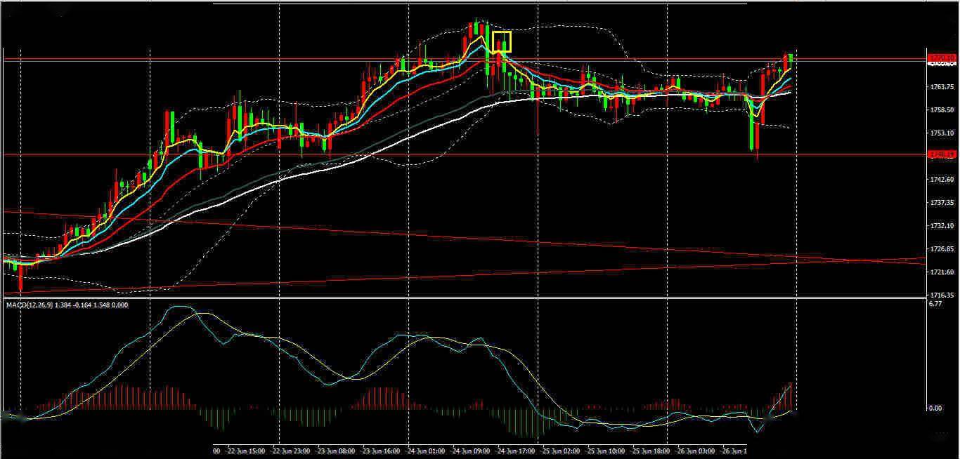Click the 25 Jun 02:00 time label
Viewport: 960px width, 459px height.
[x=562, y=451]
